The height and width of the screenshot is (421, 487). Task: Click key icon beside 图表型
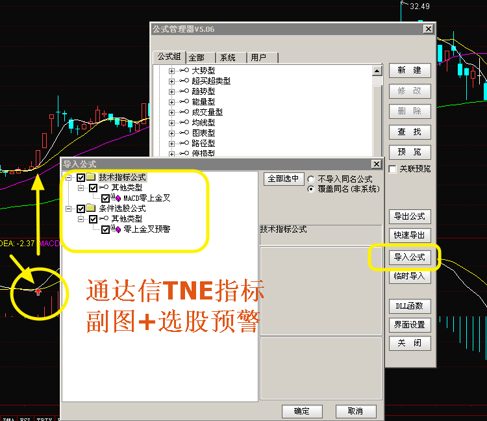[184, 133]
